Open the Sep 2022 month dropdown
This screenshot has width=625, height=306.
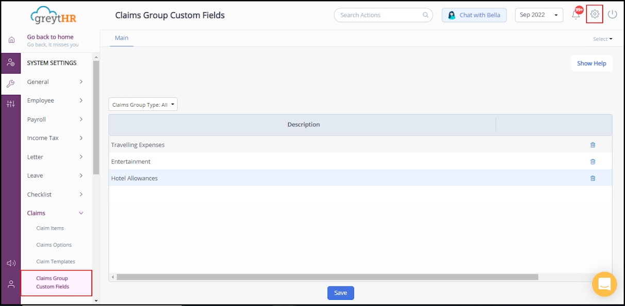tap(539, 15)
